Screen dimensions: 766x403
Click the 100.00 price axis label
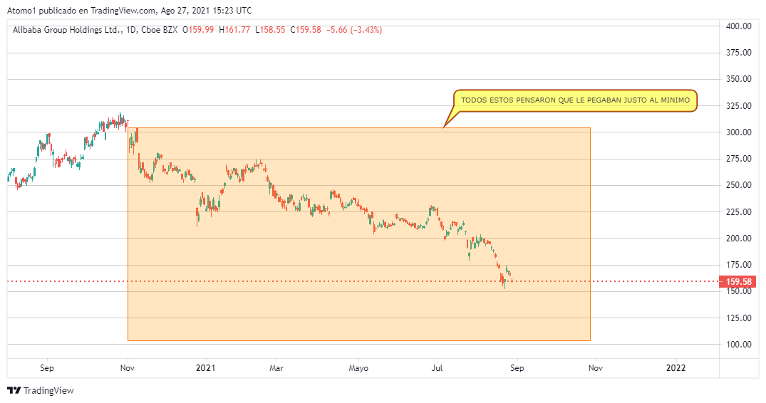tap(739, 344)
